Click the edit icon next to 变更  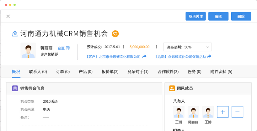(x=68, y=48)
